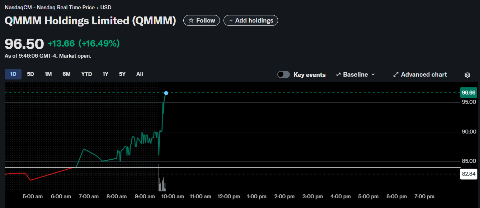Click the 4:00 pm time label
Screen dimensions: 480x208
340,197
